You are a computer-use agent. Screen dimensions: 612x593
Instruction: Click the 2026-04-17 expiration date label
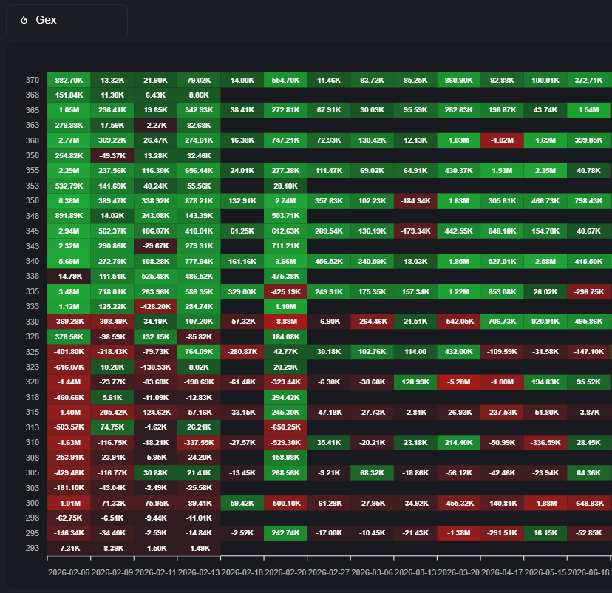click(502, 572)
